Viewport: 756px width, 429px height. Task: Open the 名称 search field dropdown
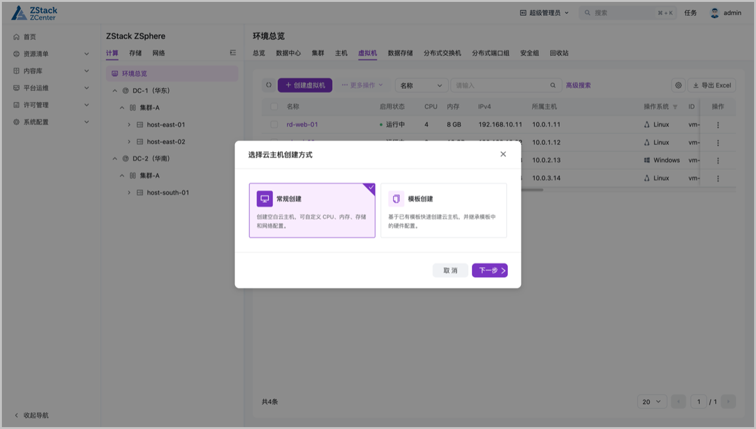(421, 85)
